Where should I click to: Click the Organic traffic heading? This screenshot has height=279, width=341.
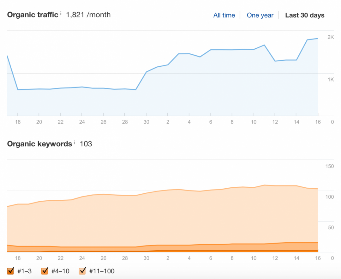(x=33, y=15)
